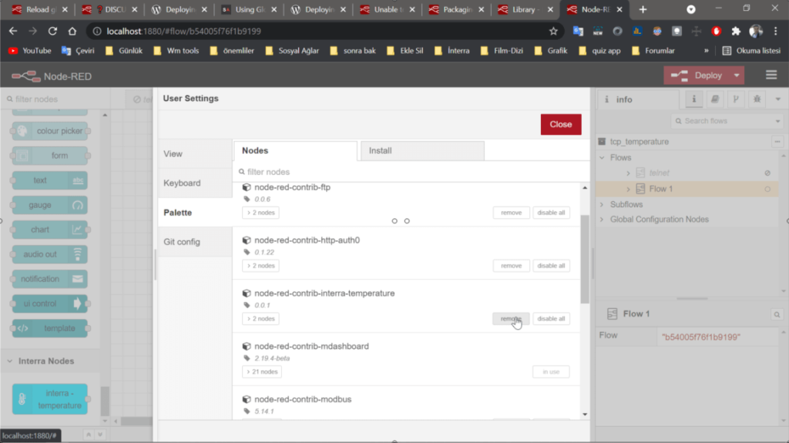The height and width of the screenshot is (443, 789).
Task: Select the Nodes tab
Action: [295, 150]
